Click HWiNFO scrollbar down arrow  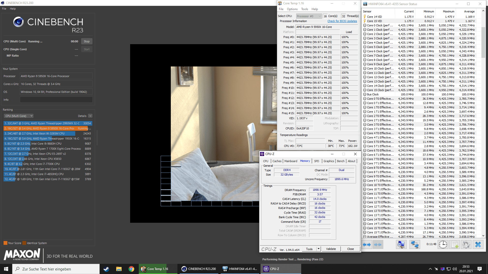(x=483, y=236)
